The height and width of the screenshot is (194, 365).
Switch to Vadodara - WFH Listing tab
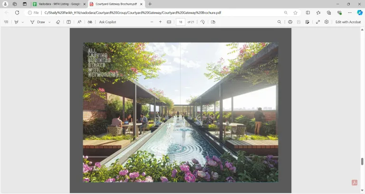(x=59, y=4)
